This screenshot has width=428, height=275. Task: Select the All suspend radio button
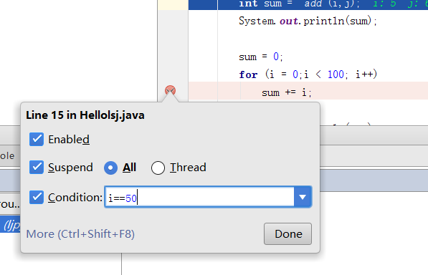[x=110, y=168]
